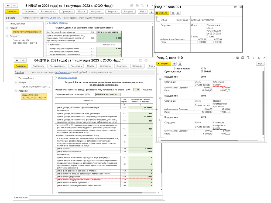Open the 1С-Отчетность link in the front window
This screenshot has width=271, height=203.
tap(62, 73)
